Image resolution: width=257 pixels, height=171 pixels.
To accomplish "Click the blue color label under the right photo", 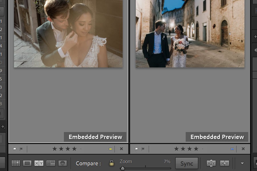I will click(x=232, y=149).
